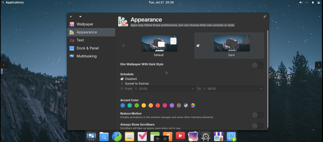
Task: Open the Mail app in the dock
Action: pos(129,136)
